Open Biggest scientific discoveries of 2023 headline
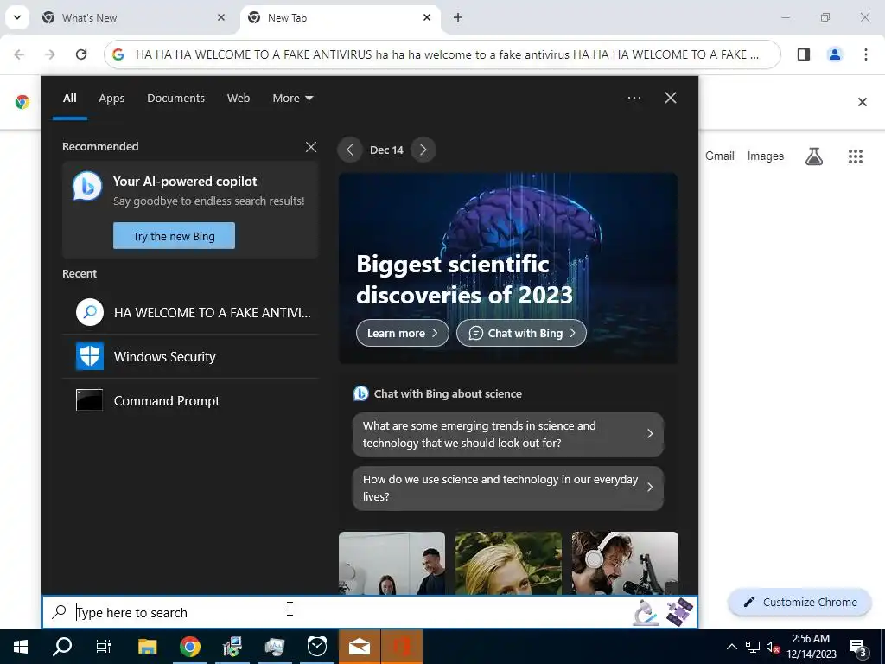 tap(464, 279)
